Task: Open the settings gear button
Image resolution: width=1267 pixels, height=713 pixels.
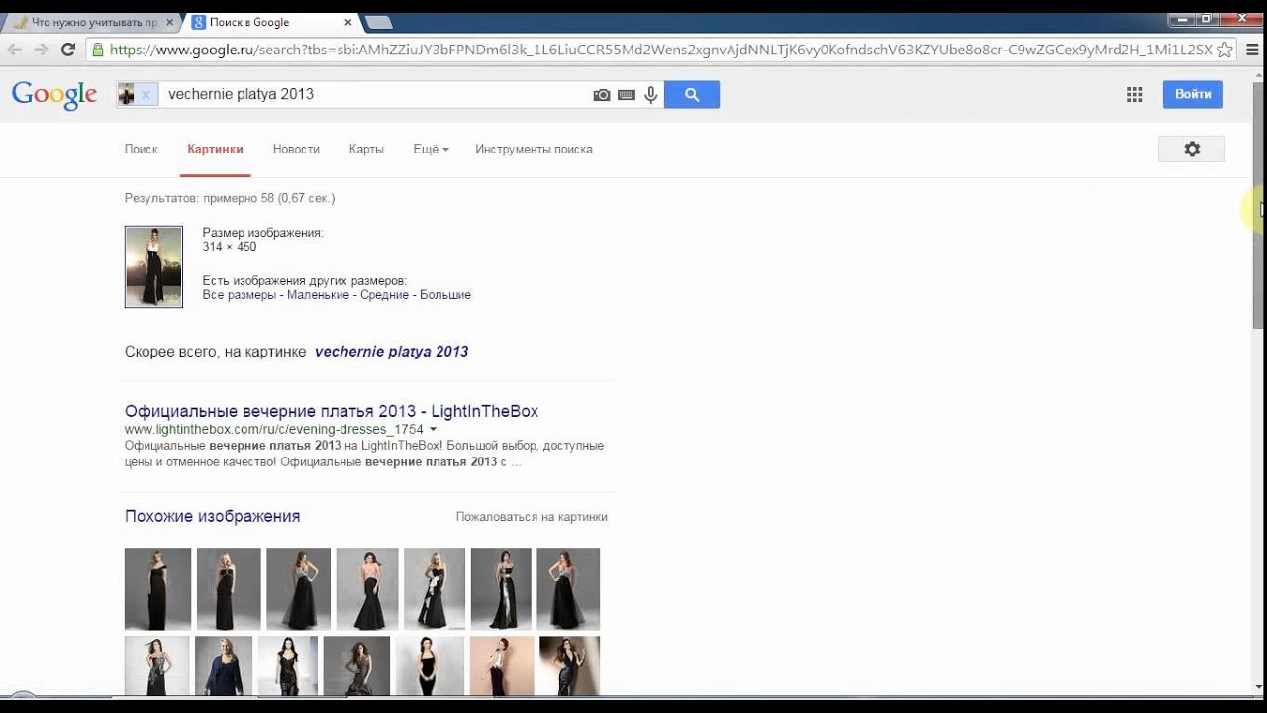Action: coord(1192,149)
